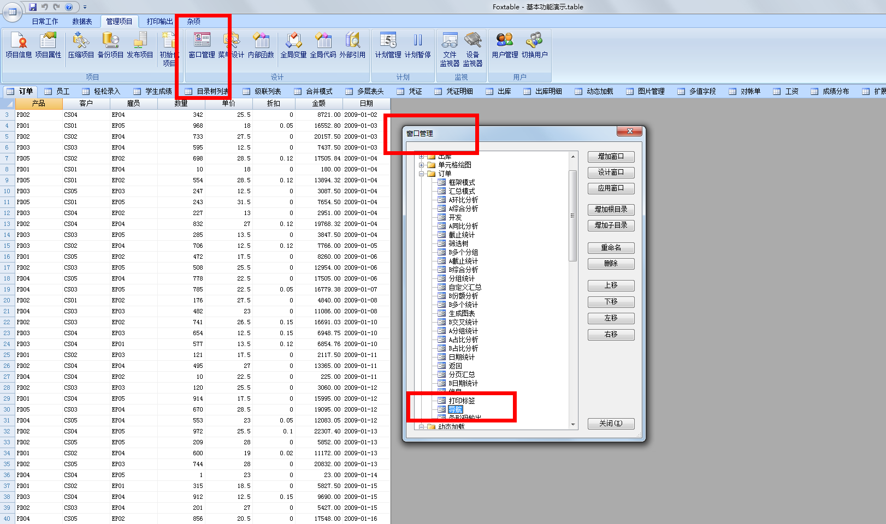This screenshot has width=886, height=524.
Task: Open 计划管理 from the ribbon
Action: (x=388, y=45)
